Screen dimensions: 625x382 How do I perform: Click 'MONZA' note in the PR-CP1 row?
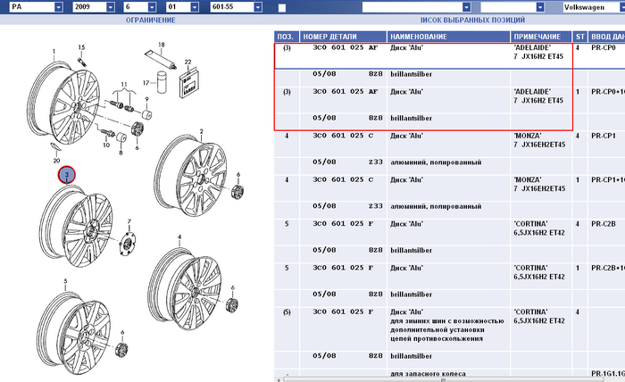528,136
